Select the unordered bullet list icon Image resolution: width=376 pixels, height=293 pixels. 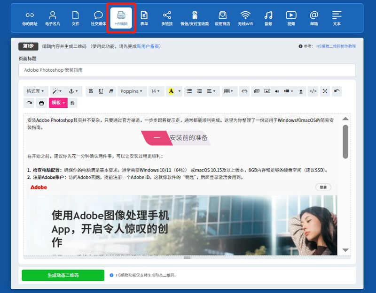(189, 91)
